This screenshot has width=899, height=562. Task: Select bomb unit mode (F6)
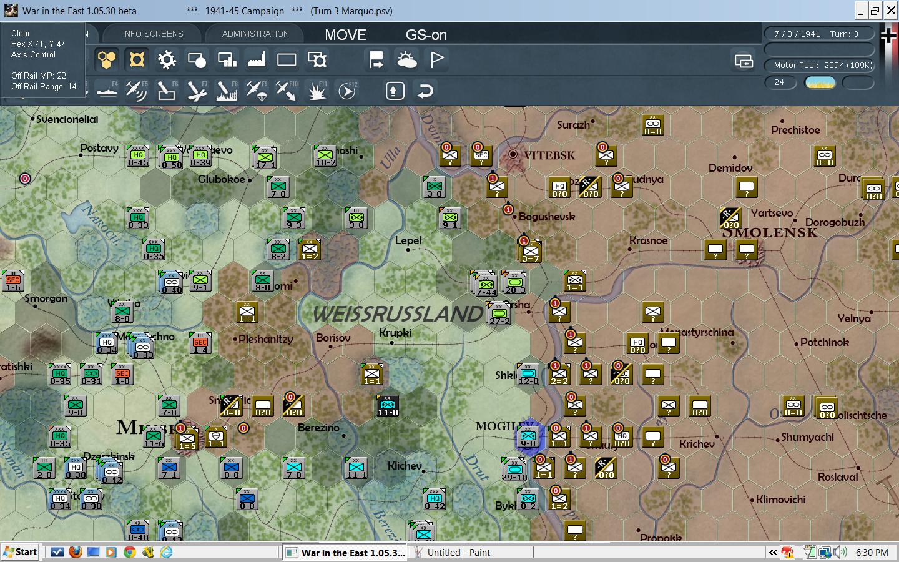tap(167, 91)
